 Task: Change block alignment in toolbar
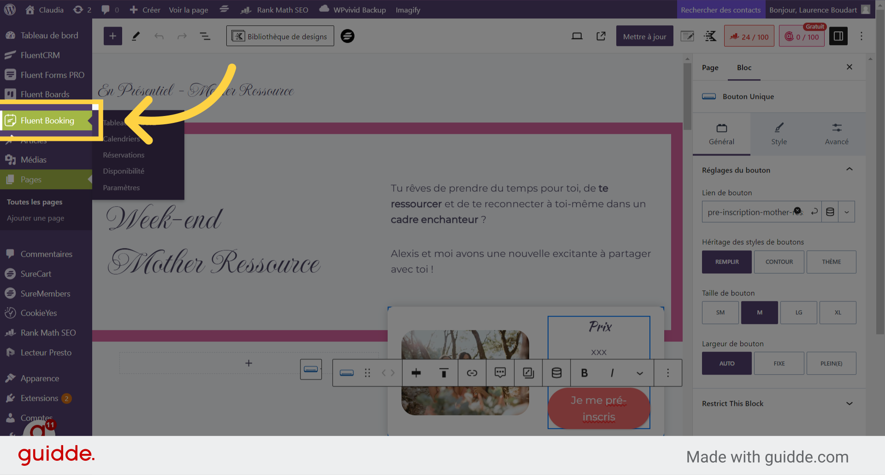click(416, 373)
